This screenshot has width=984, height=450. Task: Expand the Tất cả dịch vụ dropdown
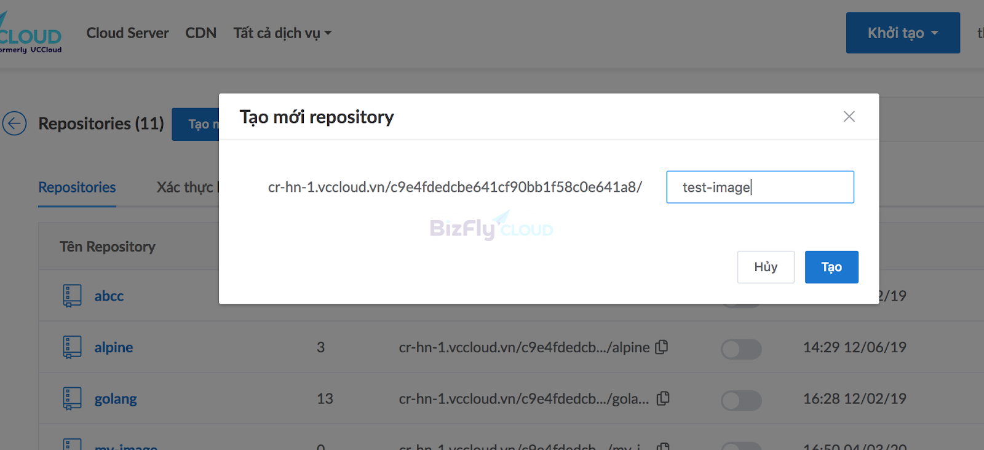point(282,33)
